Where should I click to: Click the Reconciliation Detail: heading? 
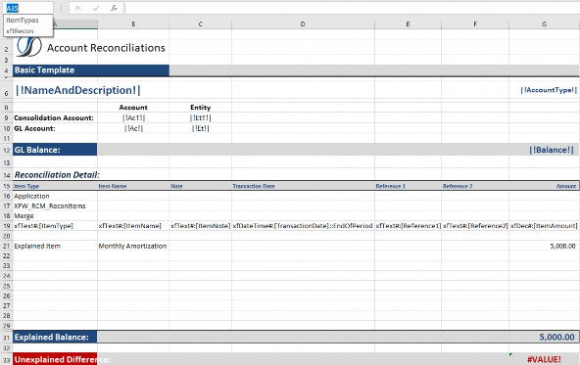pos(57,175)
